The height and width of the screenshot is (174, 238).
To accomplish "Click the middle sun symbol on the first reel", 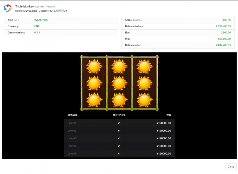I will [x=94, y=83].
